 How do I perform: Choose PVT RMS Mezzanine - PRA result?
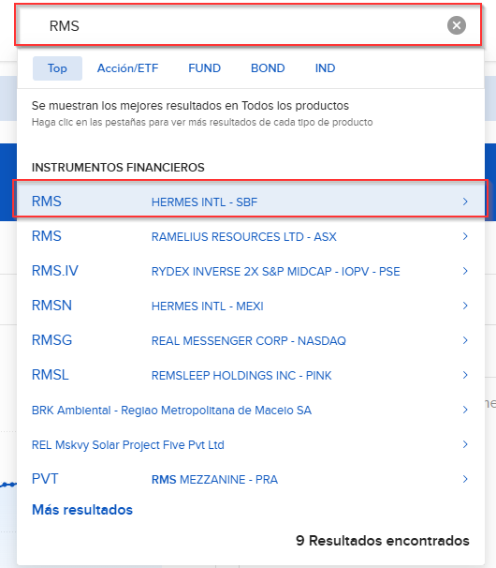(251, 479)
